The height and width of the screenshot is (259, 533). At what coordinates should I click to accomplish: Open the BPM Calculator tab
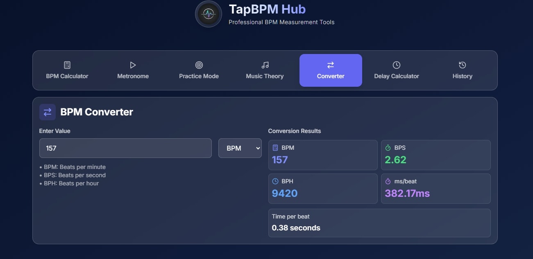[x=67, y=70]
